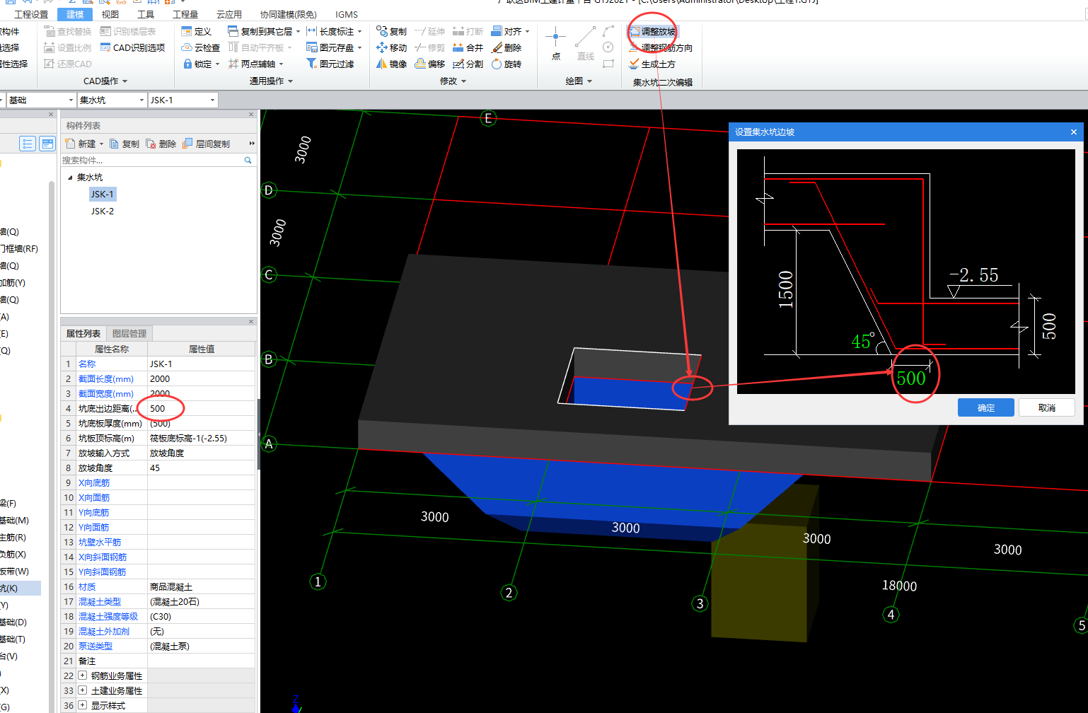1088x713 pixels.
Task: Click 删除 in component list toolbar
Action: pyautogui.click(x=161, y=144)
